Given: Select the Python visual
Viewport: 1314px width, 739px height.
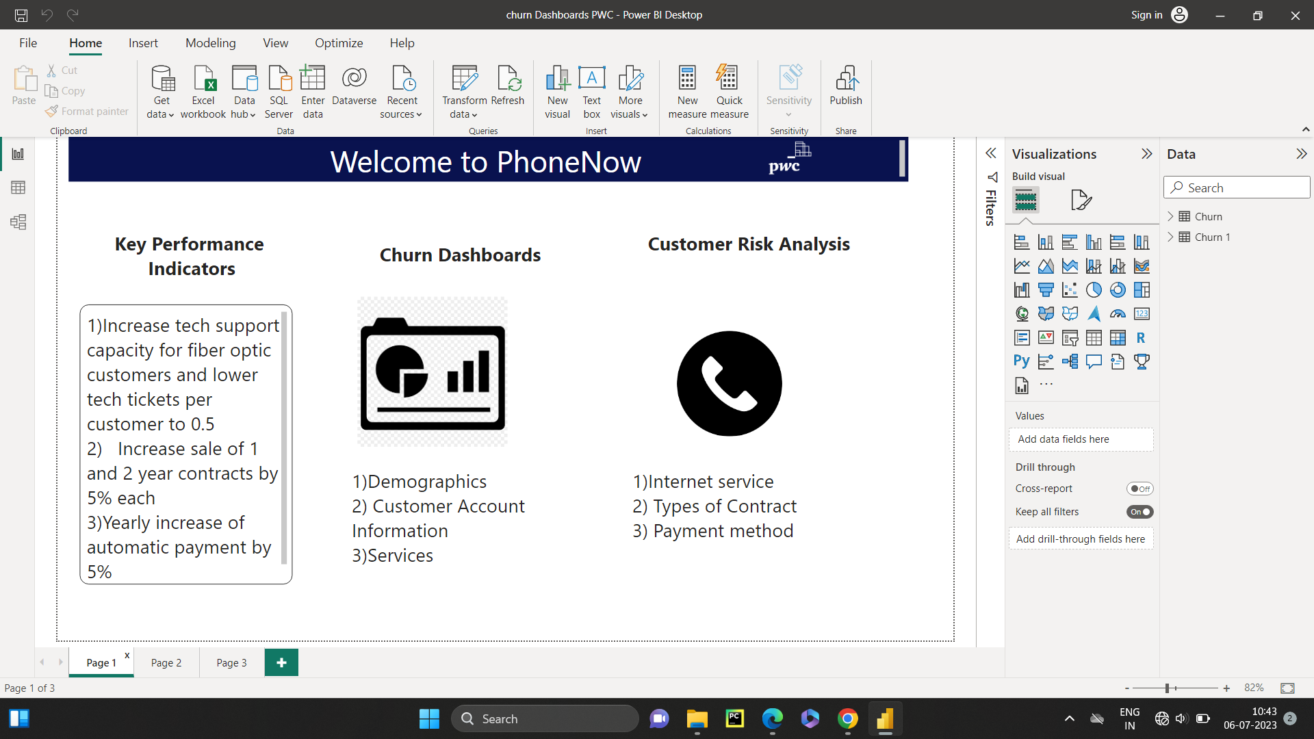Looking at the screenshot, I should pos(1021,361).
